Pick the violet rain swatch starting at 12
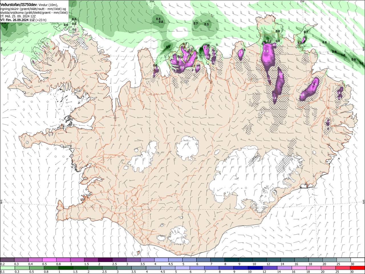Screen dimensions: 365x274 (x=269, y=268)
